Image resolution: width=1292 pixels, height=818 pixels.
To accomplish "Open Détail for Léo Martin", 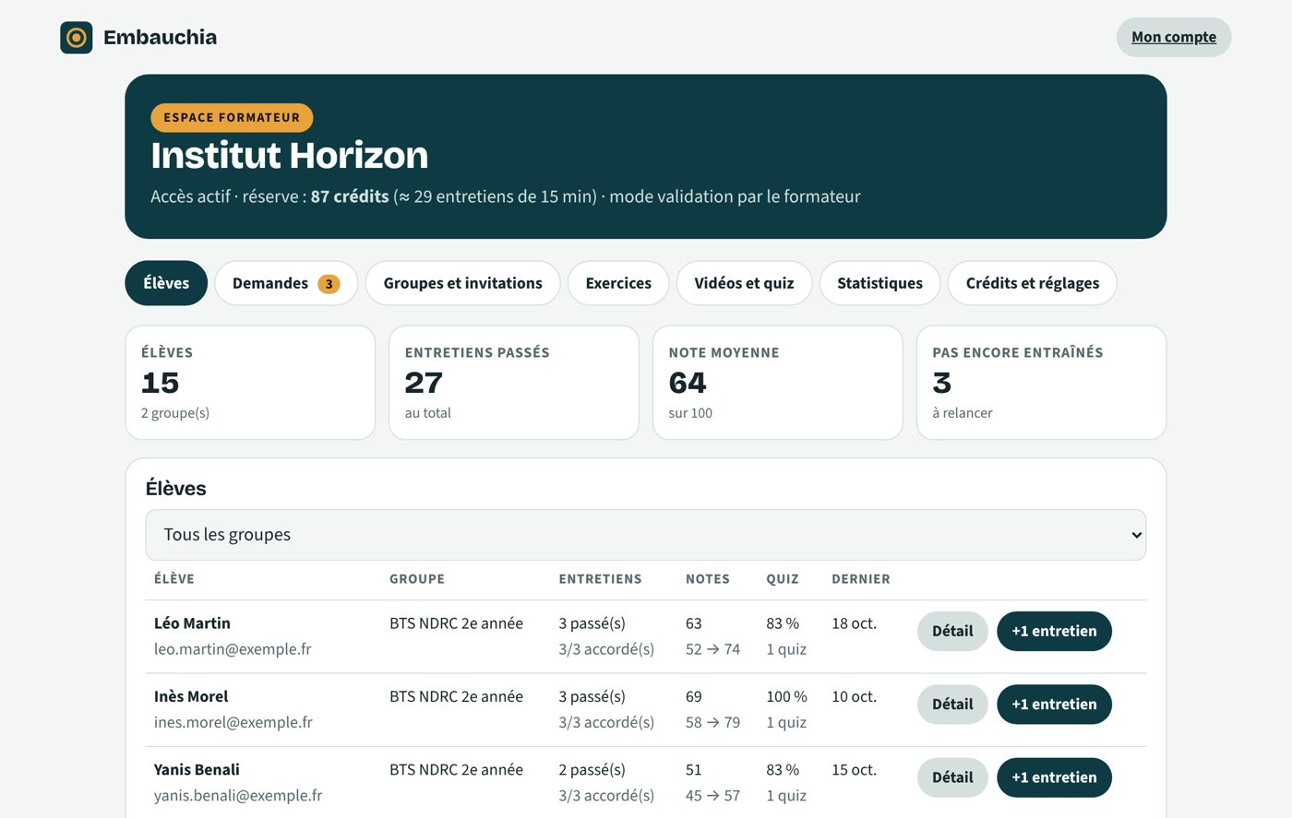I will [x=952, y=632].
